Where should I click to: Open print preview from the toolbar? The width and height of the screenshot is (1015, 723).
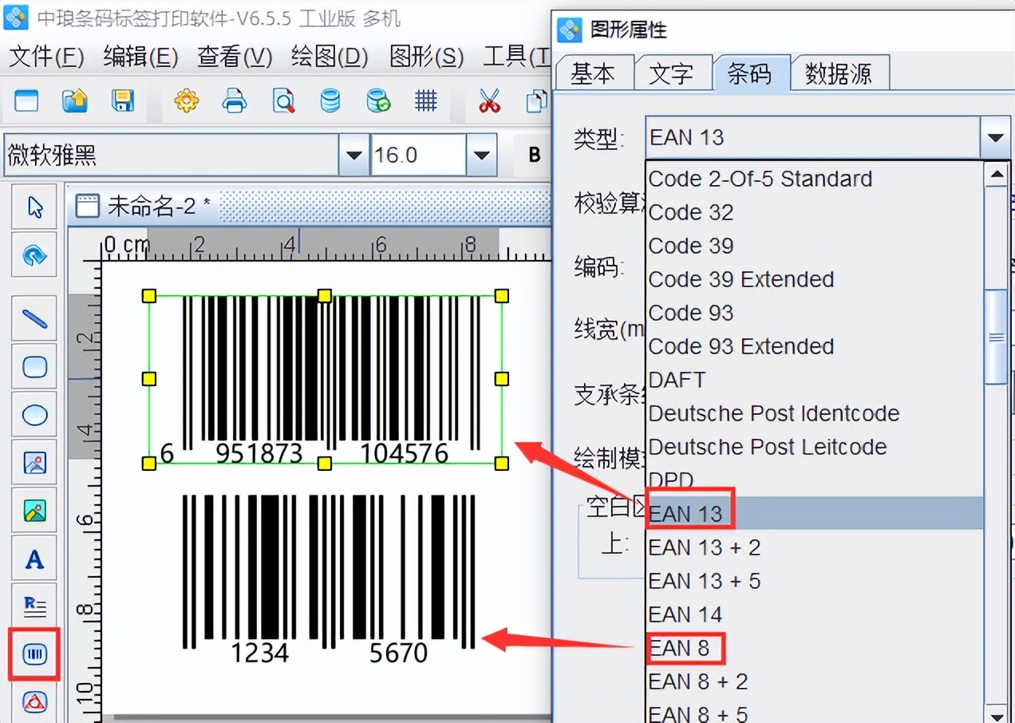pyautogui.click(x=283, y=101)
